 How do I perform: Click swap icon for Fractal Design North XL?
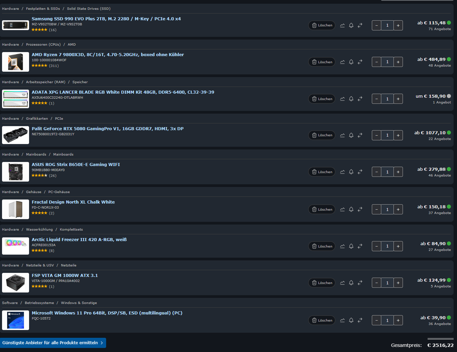(x=360, y=209)
